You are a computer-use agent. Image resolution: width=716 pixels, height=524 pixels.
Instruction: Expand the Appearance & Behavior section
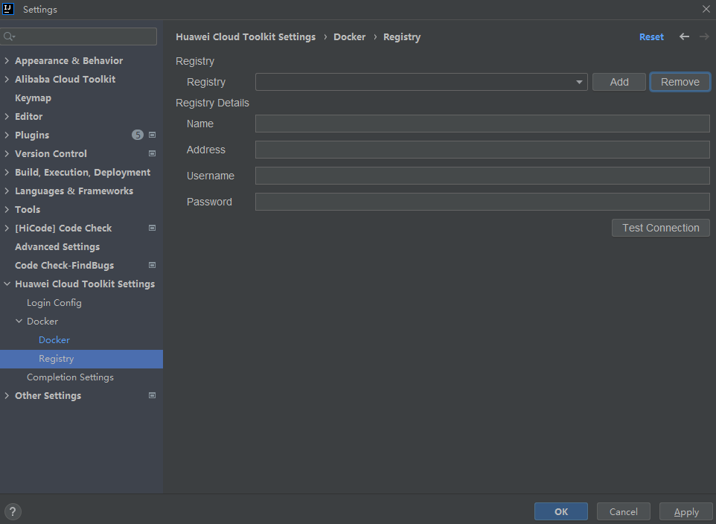(7, 60)
